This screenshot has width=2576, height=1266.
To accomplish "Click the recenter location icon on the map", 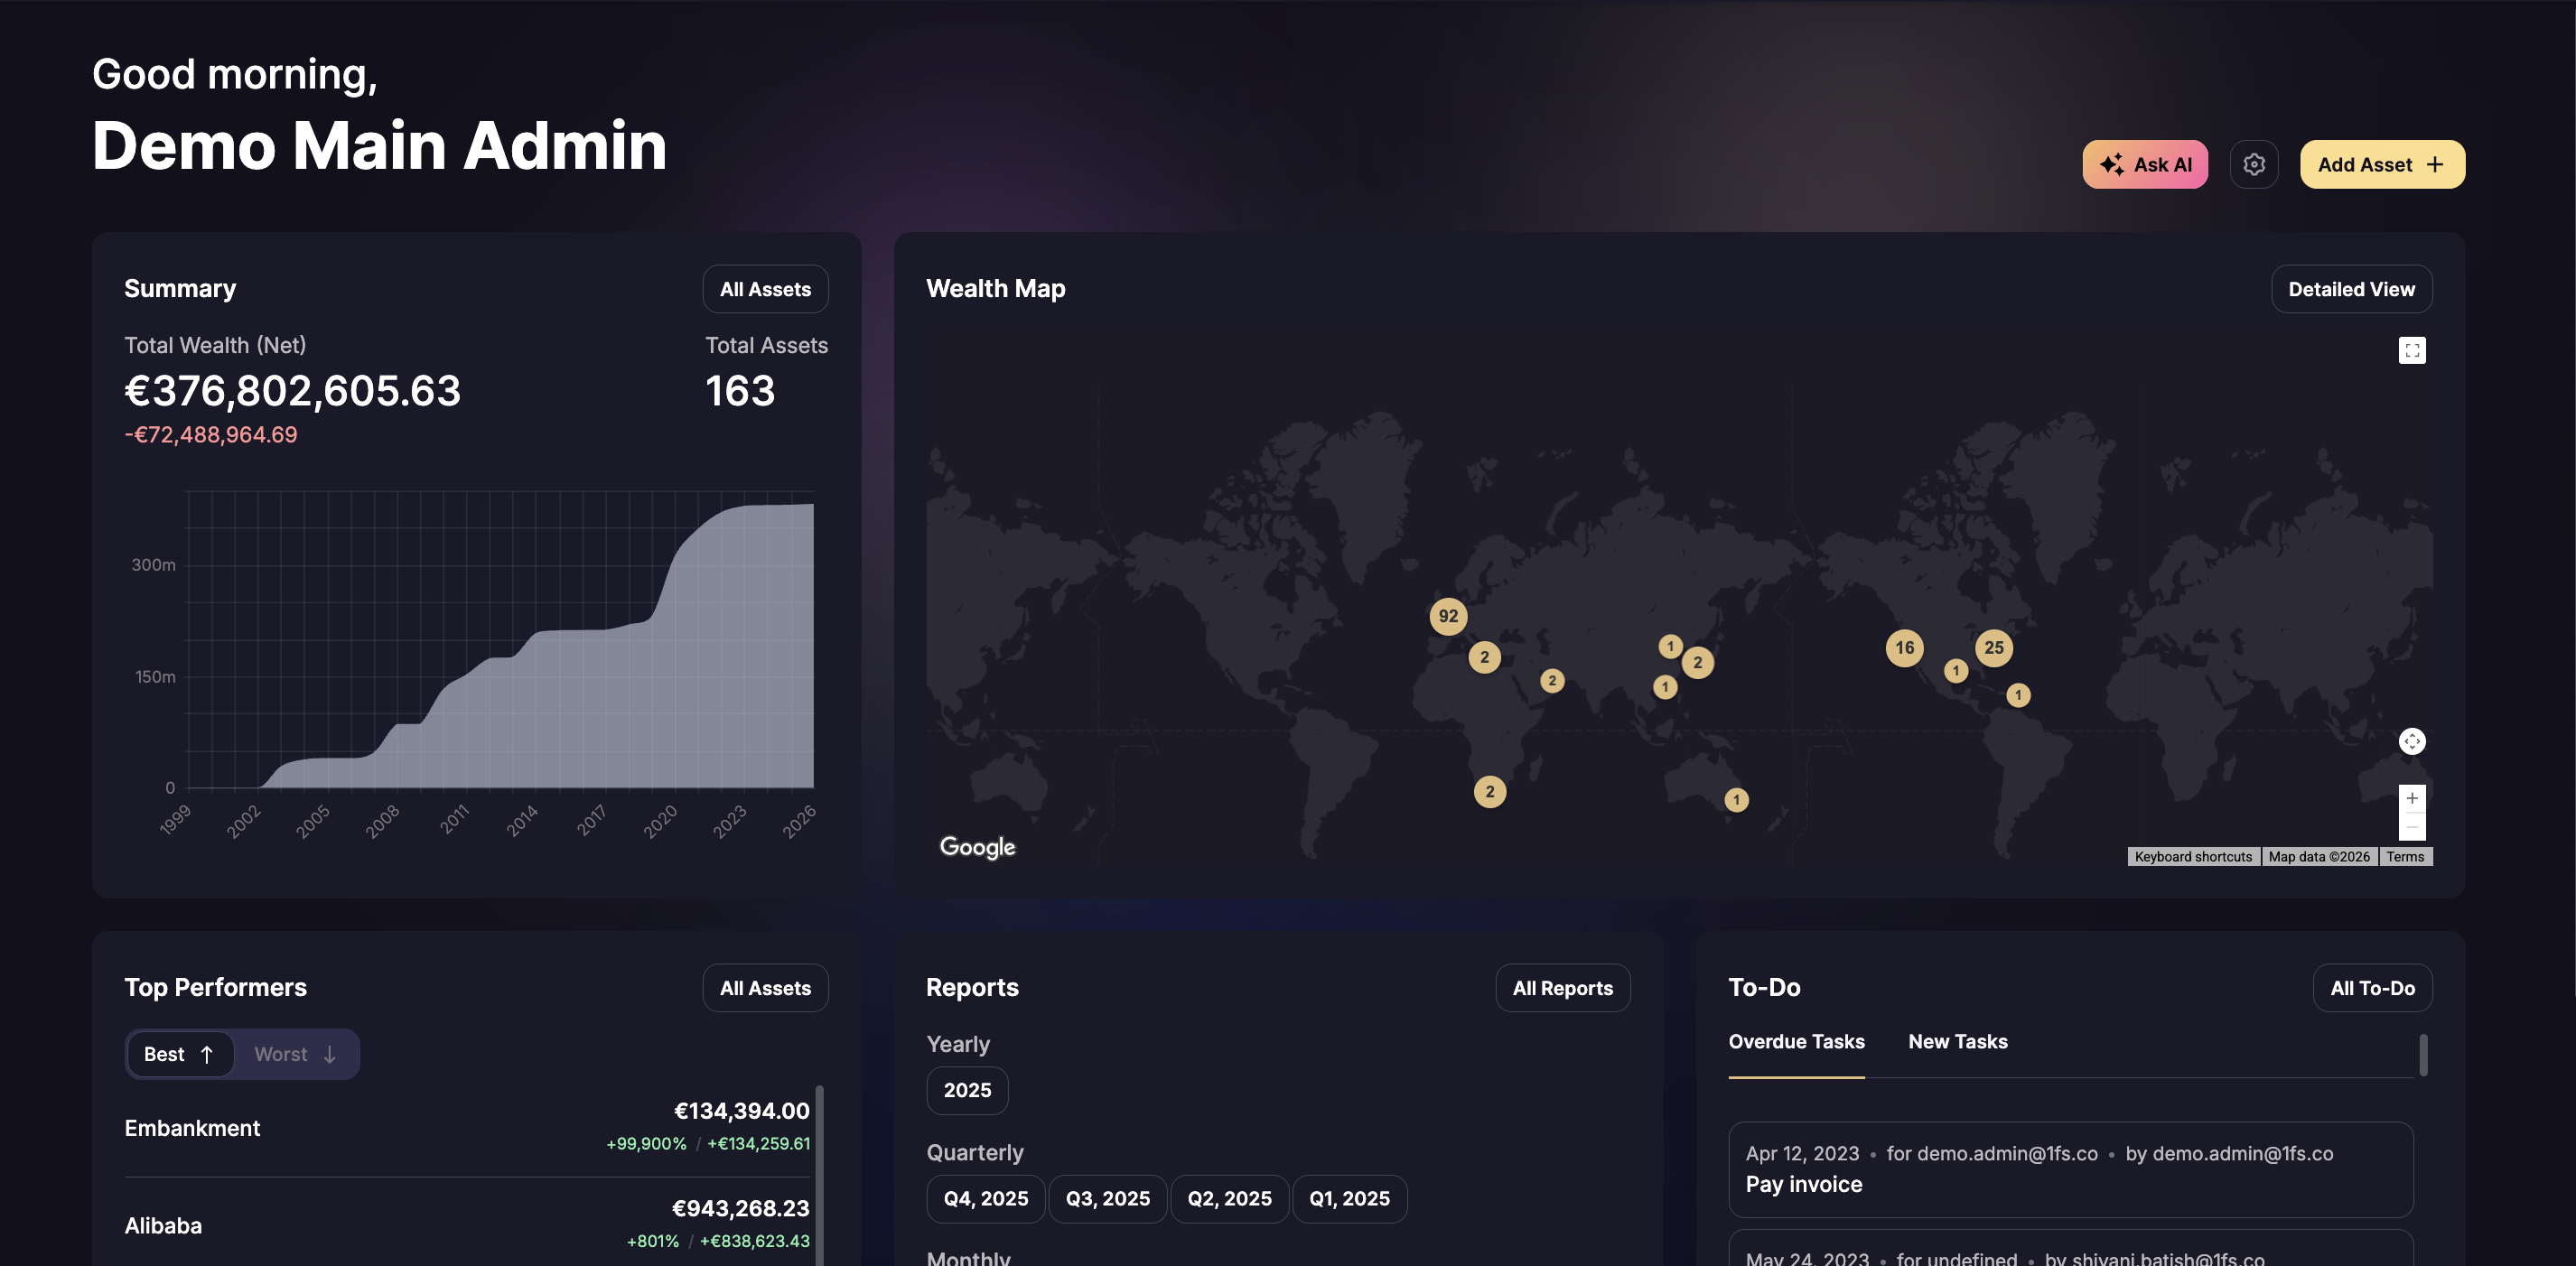I will click(x=2412, y=741).
